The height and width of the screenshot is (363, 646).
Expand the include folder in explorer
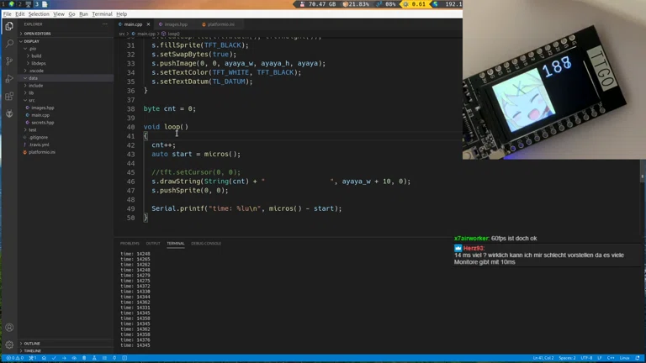point(35,86)
